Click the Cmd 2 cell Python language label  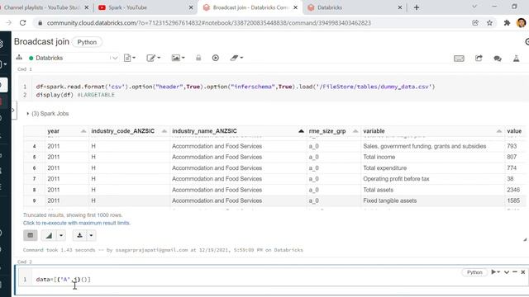[474, 272]
